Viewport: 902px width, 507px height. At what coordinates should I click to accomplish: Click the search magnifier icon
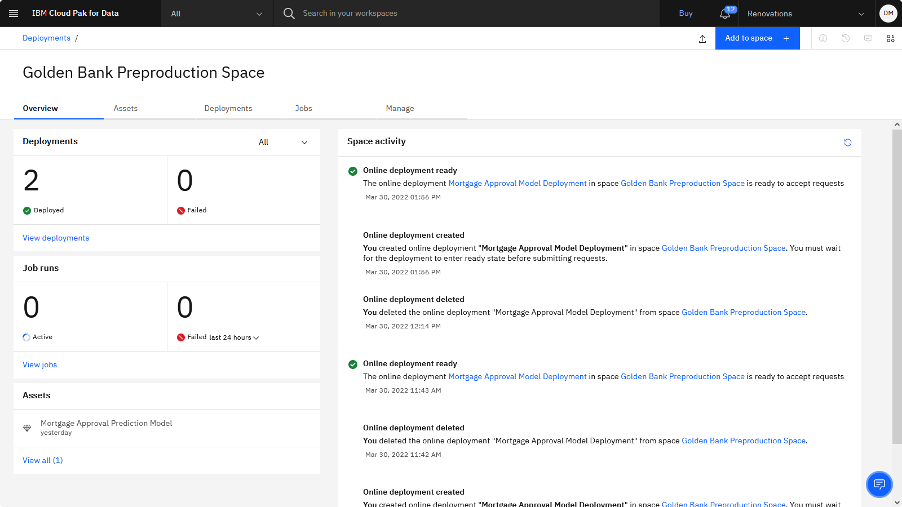[x=289, y=14]
